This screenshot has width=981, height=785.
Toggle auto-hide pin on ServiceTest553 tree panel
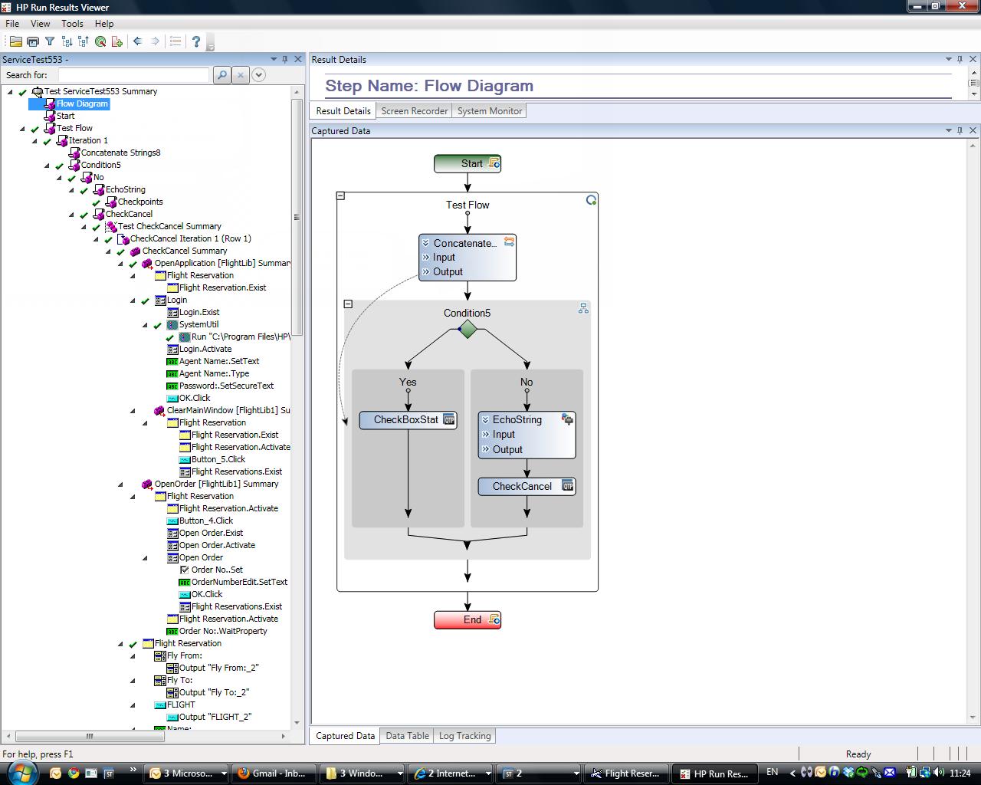(285, 59)
